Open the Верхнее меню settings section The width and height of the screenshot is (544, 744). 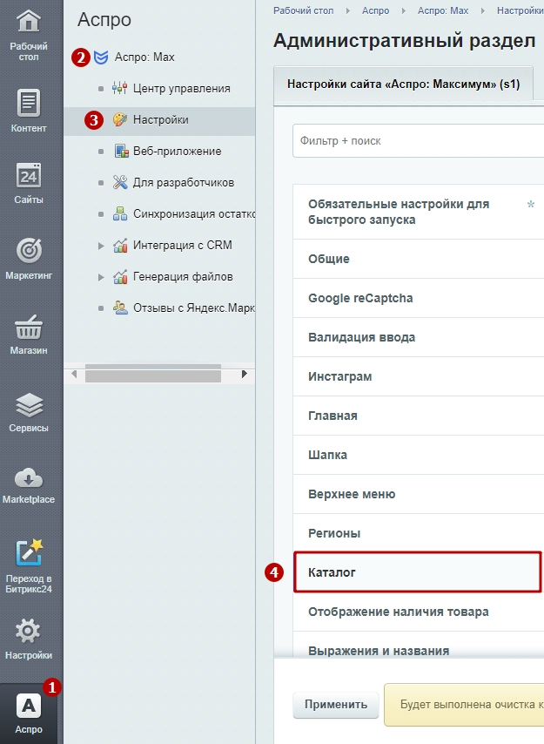419,494
